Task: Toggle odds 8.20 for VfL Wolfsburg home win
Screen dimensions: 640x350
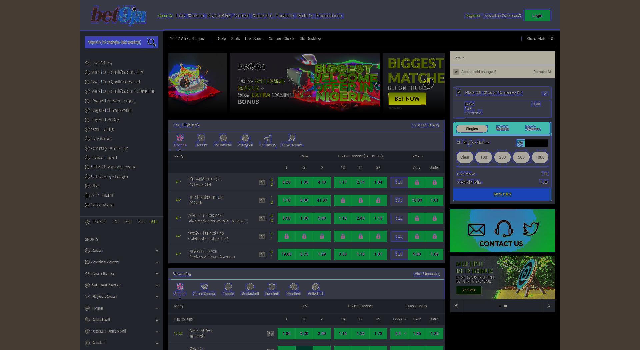Action: click(286, 182)
